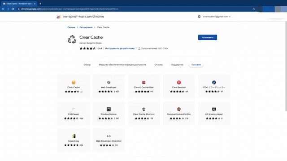Open the RemoveCookiesForSite cookie icon
Viewport: 287px width, 161px height.
point(179,109)
